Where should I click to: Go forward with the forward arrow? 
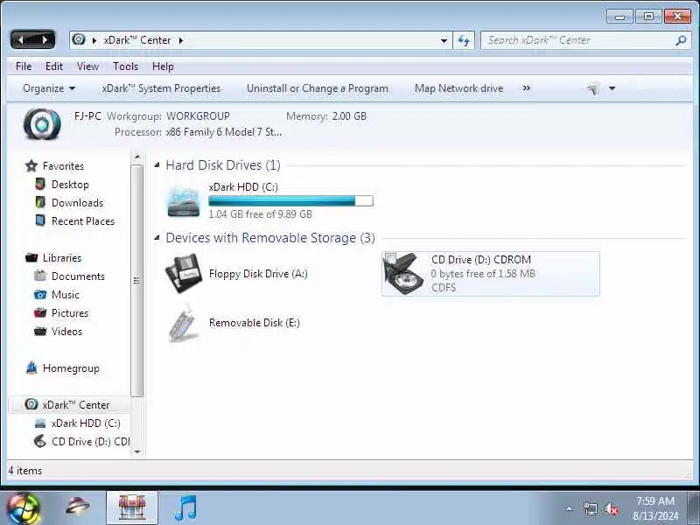click(45, 40)
